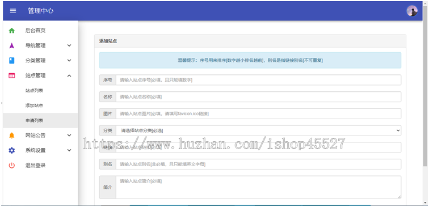Expand 导航管理 using its chevron
This screenshot has width=429, height=207.
(69, 46)
